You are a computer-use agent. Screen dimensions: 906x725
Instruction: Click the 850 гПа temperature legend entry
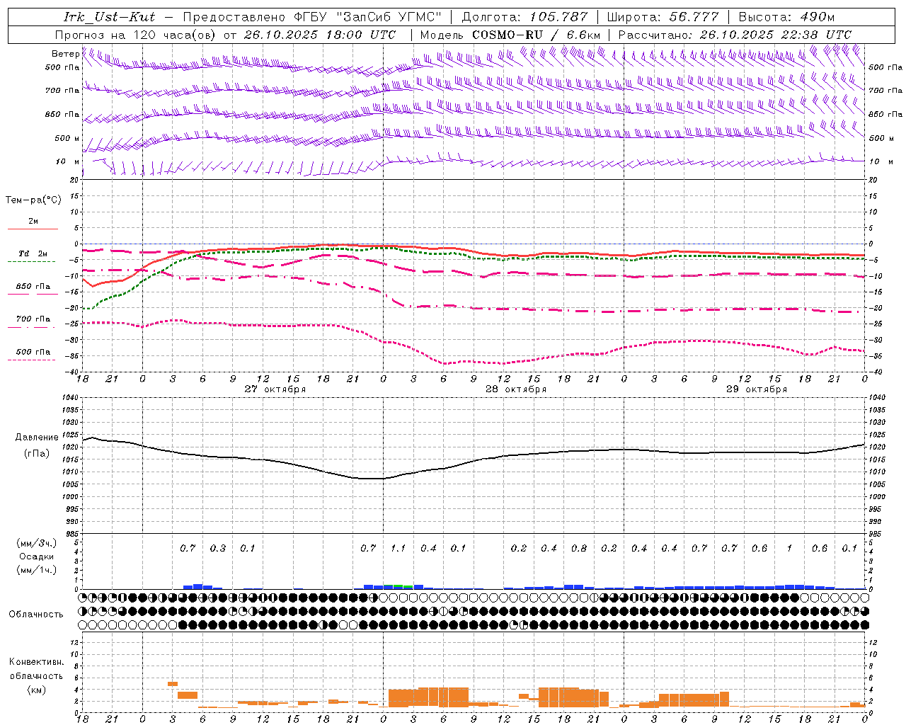tap(33, 286)
